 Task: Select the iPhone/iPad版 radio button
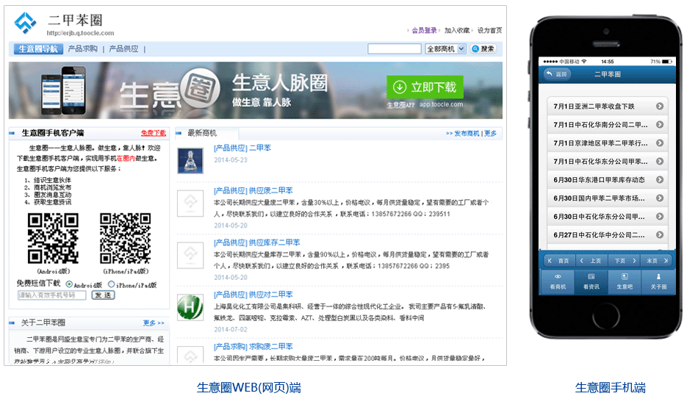point(111,284)
